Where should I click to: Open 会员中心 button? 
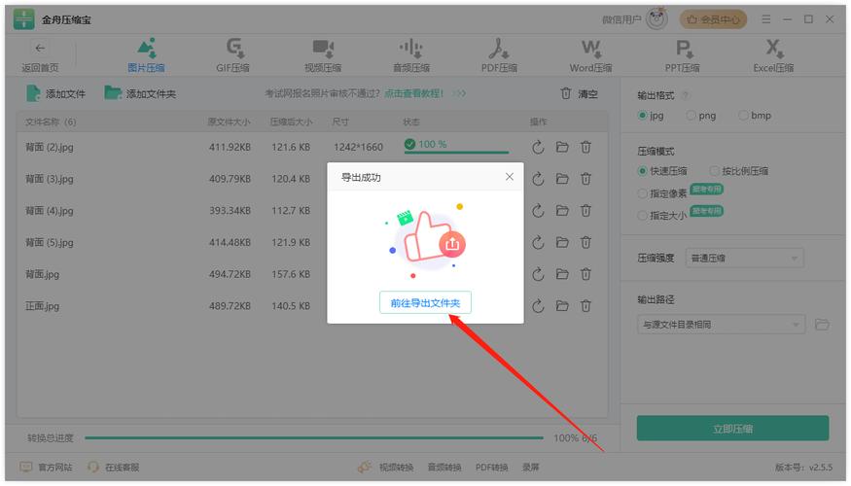click(x=713, y=19)
